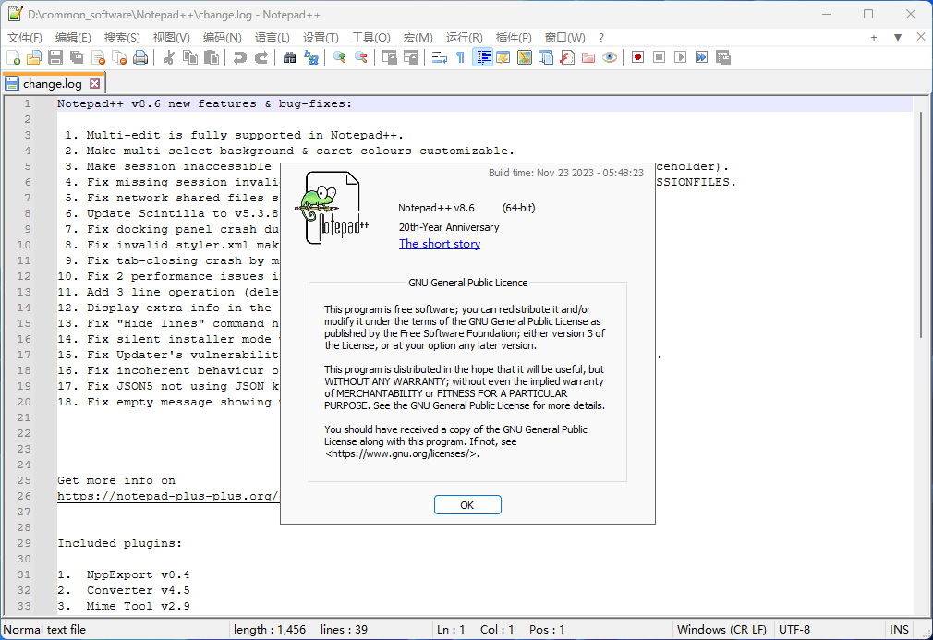Screen dimensions: 933x640
Task: Click the Save recorded macro icon
Action: [723, 57]
